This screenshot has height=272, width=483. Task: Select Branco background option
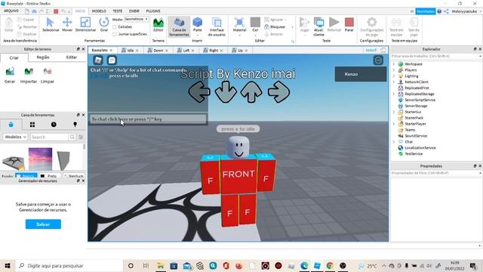pyautogui.click(x=26, y=176)
